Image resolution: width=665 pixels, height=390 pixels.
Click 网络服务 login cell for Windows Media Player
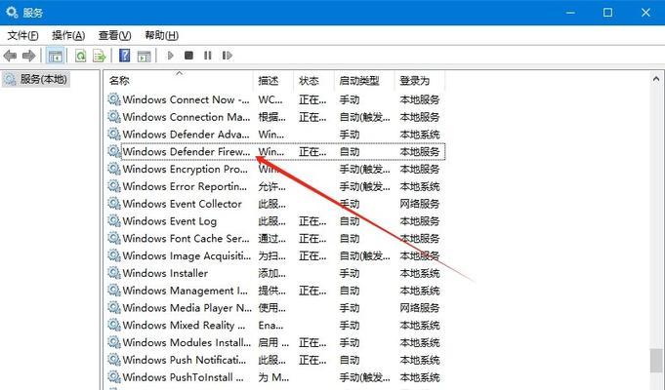tap(420, 308)
